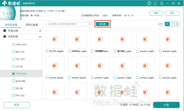Click the 快速扫描 completed checkmark icon
This screenshot has width=184, height=111.
(4, 31)
